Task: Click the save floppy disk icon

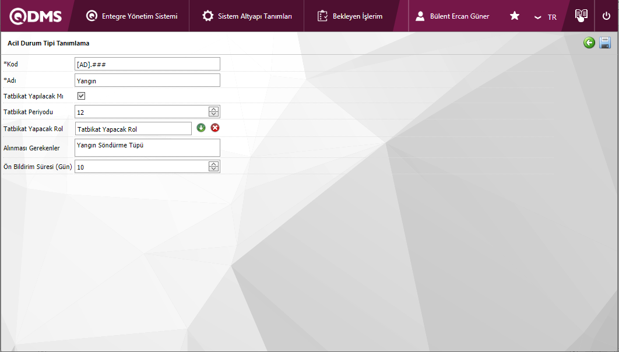Action: tap(605, 43)
